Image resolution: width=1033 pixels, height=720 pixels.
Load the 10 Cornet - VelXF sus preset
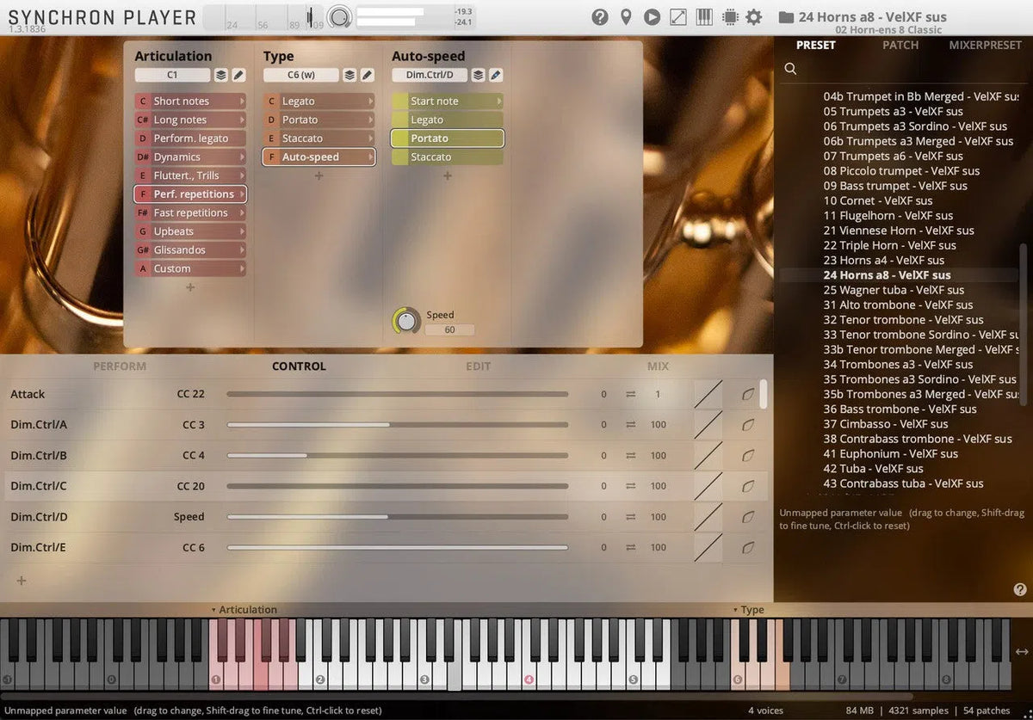coord(877,200)
